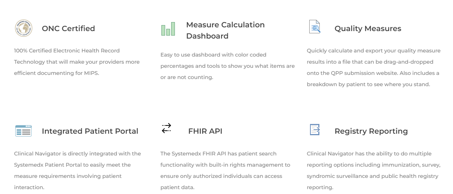Click the Registry Reporting title
This screenshot has width=453, height=194.
371,131
